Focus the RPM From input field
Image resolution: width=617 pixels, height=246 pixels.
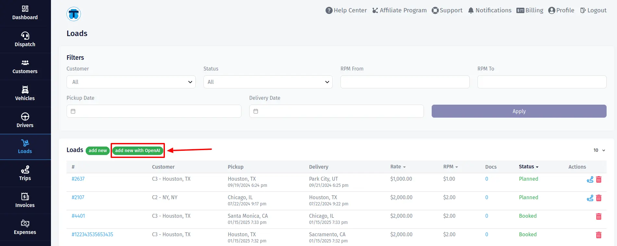coord(405,82)
